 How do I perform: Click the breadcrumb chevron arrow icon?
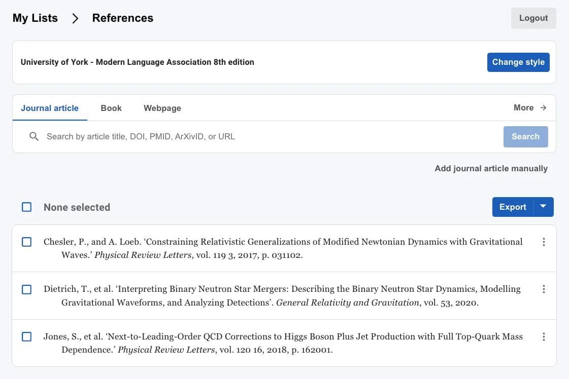pos(75,18)
